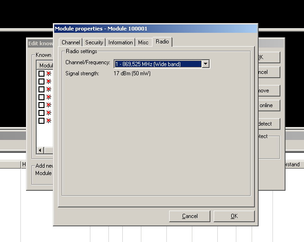304x242 pixels.
Task: Tick the first module checkbox in Known list
Action: tap(41, 73)
